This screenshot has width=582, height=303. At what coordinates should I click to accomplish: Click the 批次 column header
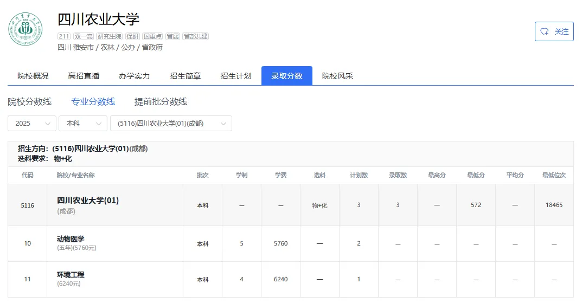[x=203, y=175]
